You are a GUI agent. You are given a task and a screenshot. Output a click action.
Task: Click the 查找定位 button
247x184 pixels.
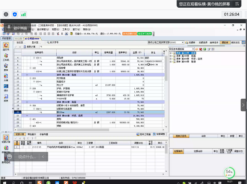[235, 42]
